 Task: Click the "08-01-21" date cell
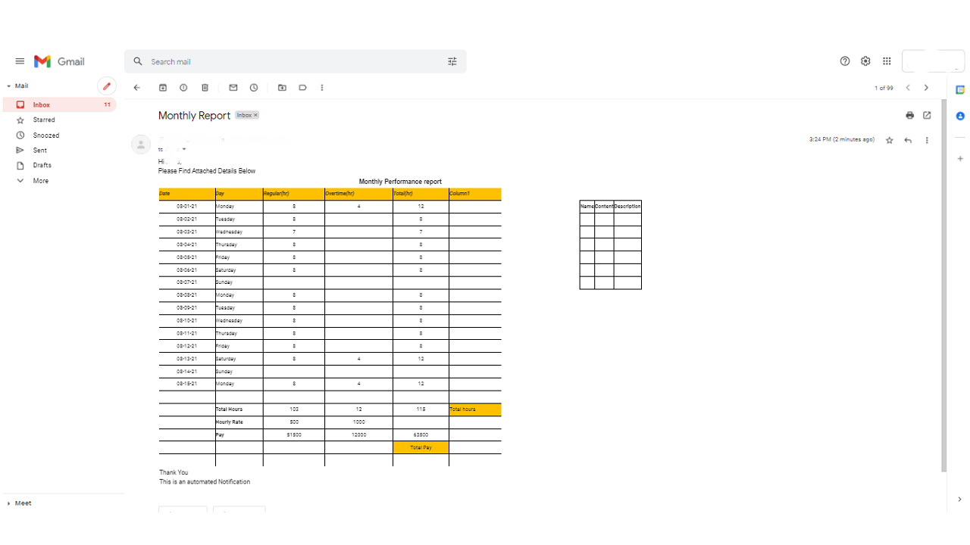click(187, 206)
